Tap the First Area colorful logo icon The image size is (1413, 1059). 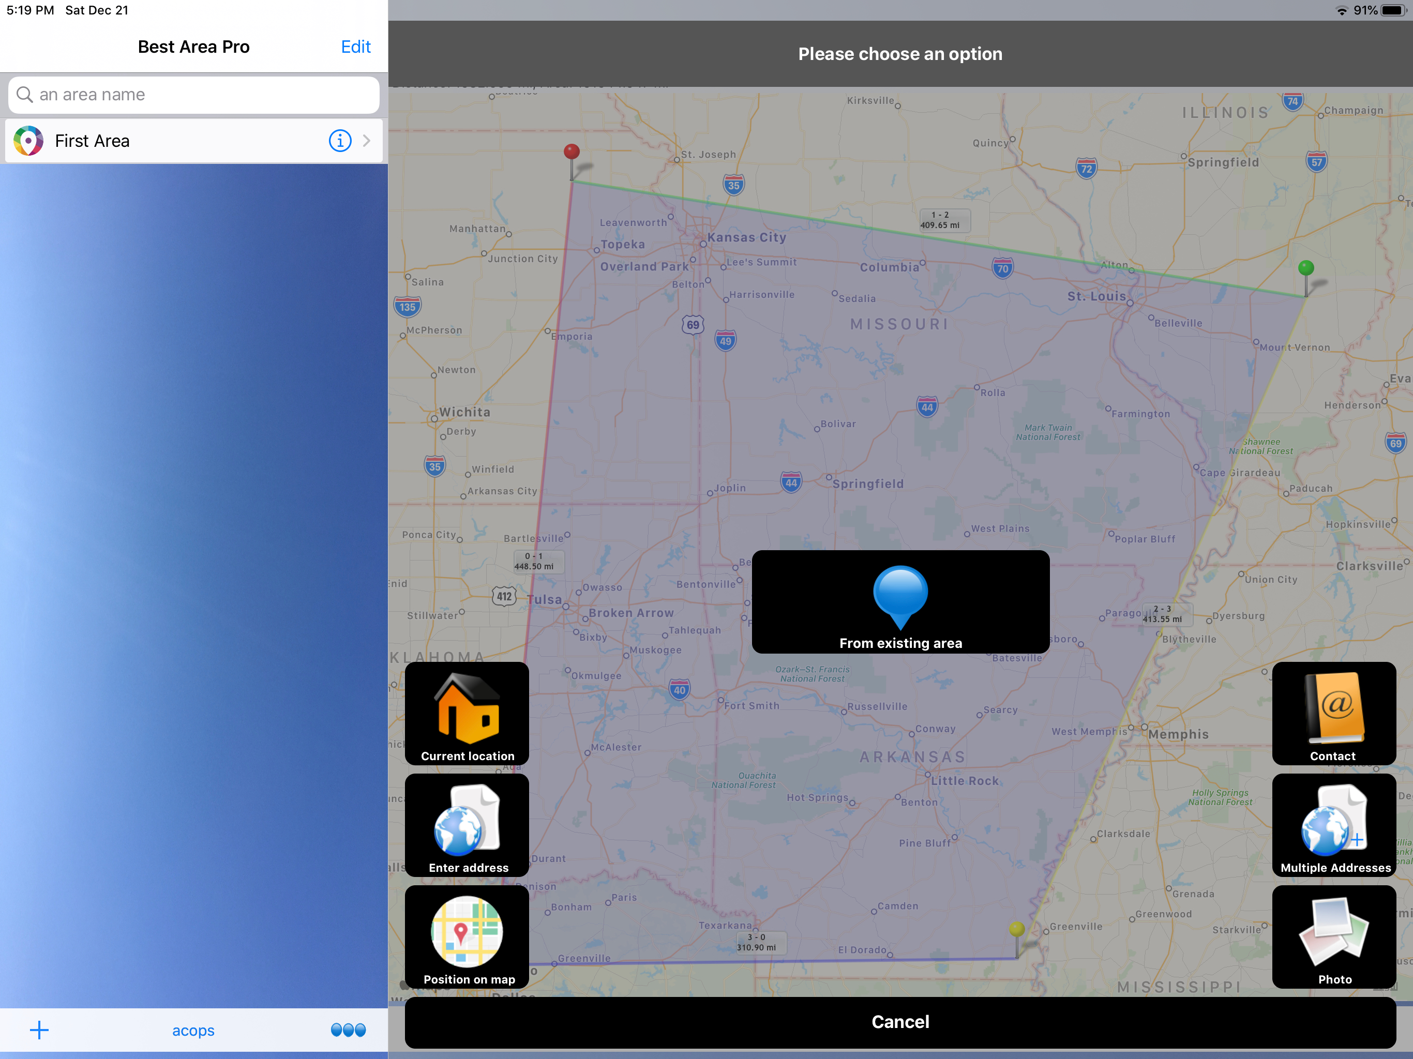[x=29, y=141]
